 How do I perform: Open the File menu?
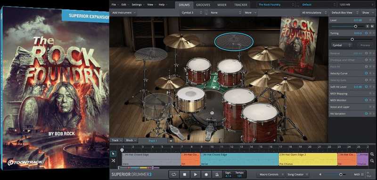(115, 5)
